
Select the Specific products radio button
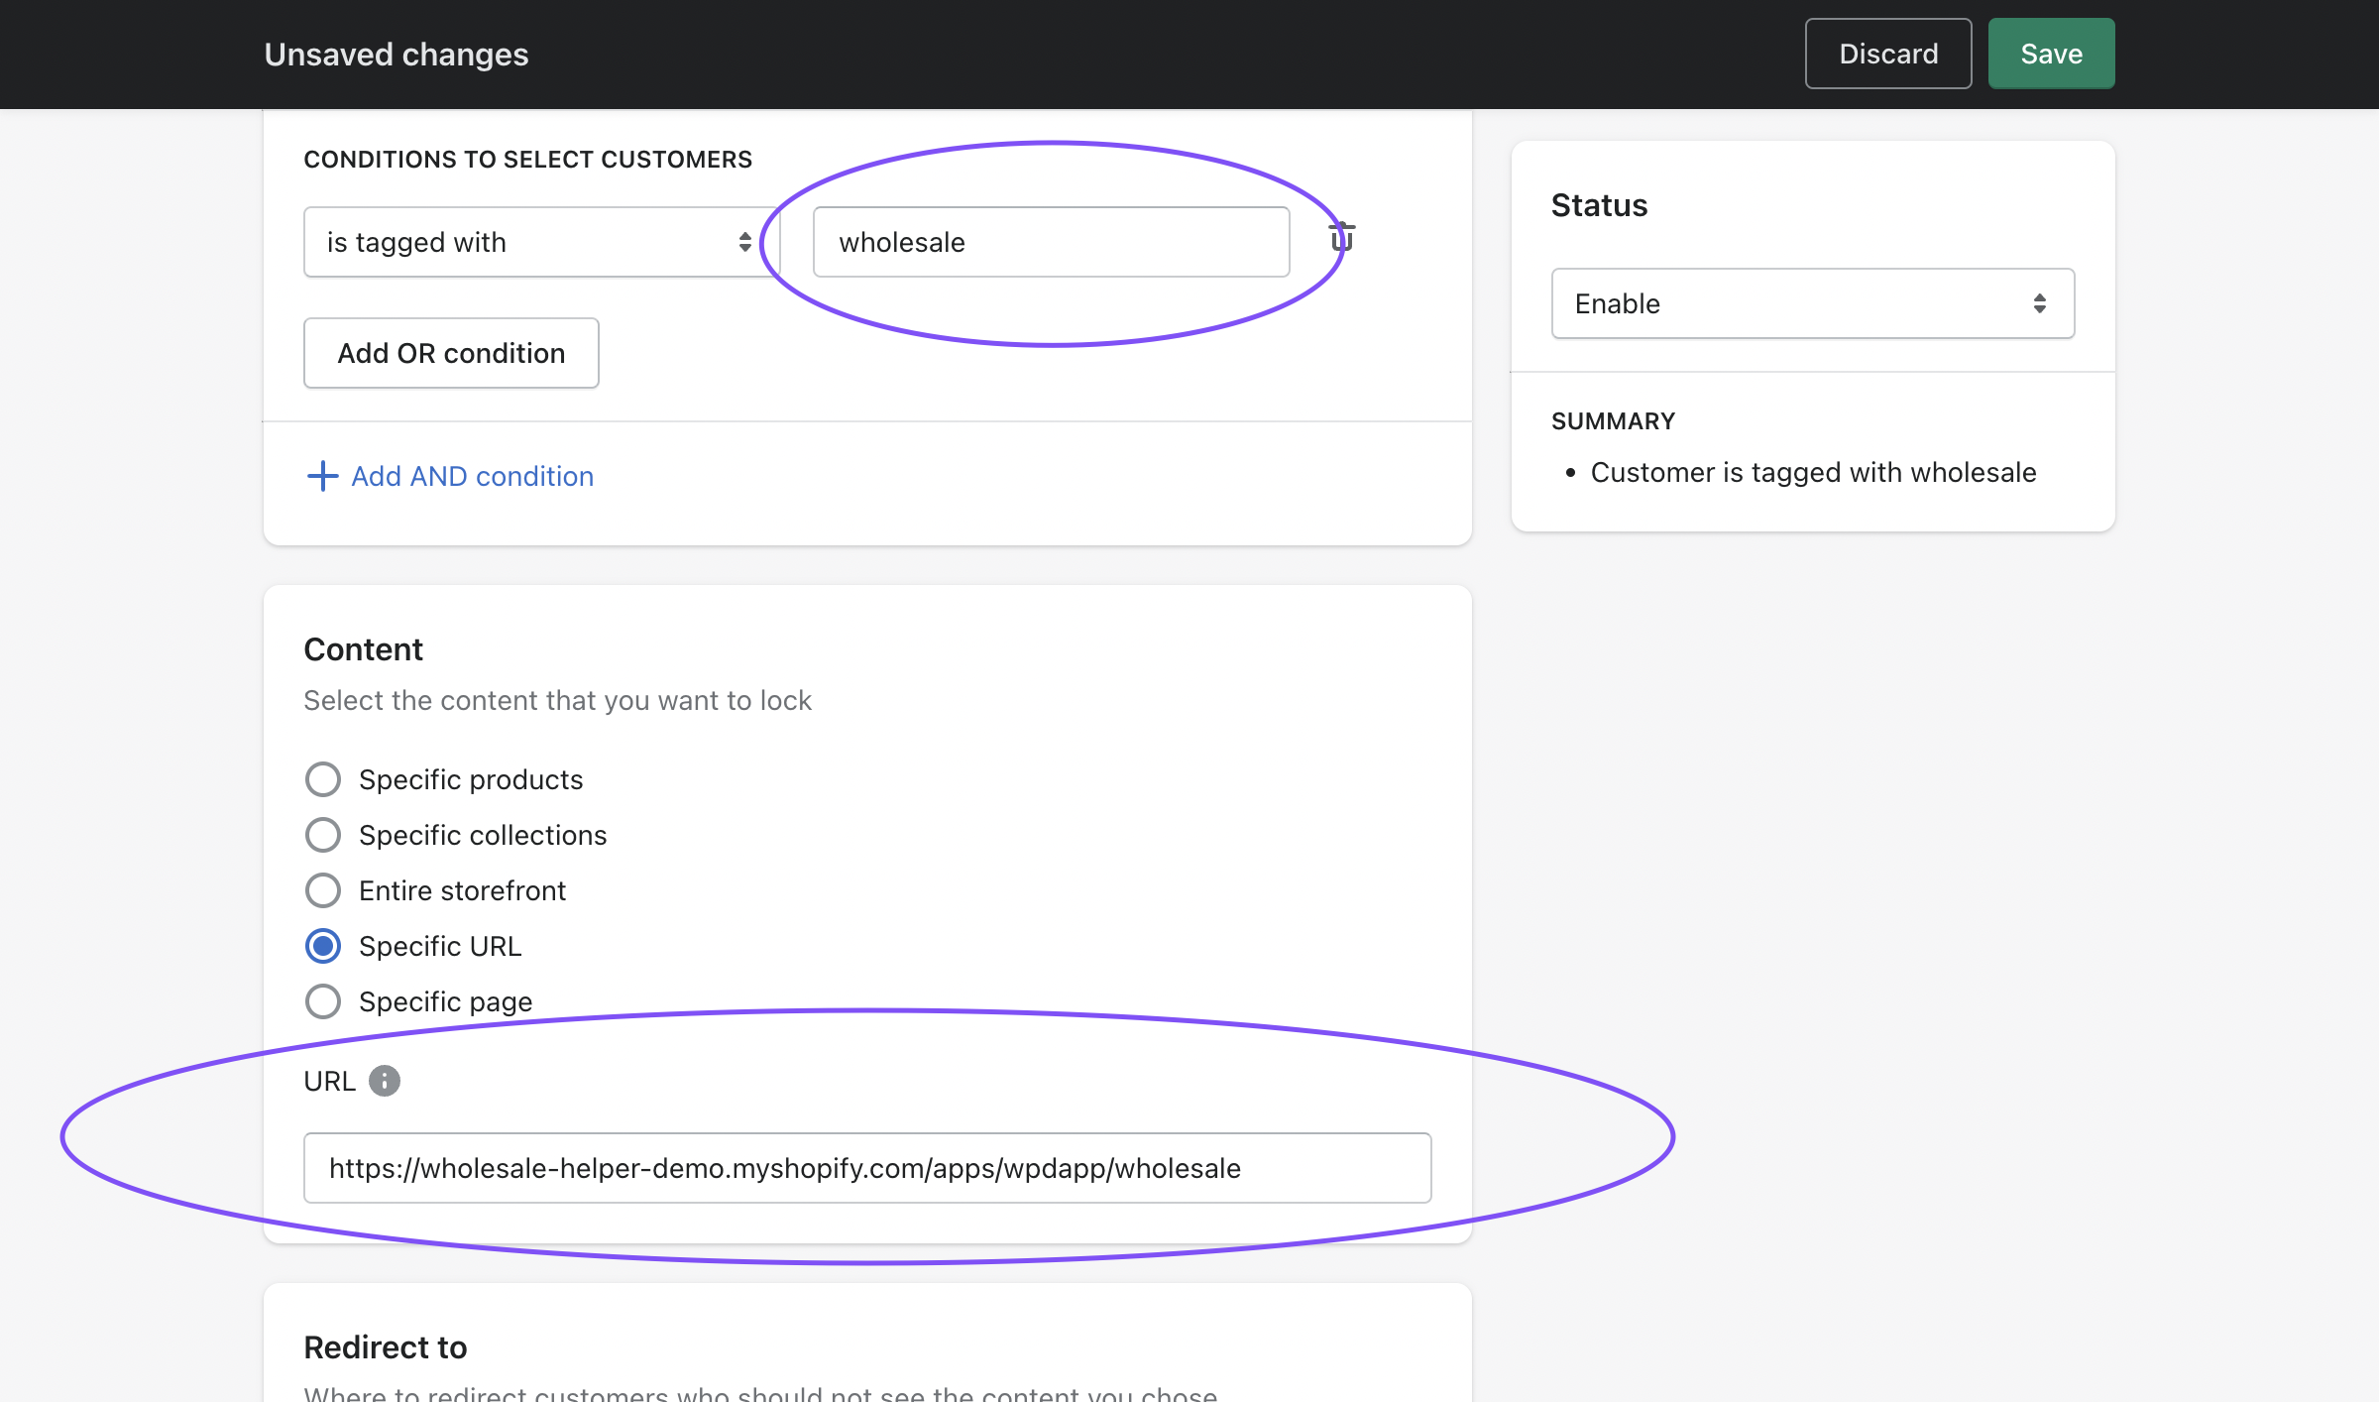(x=323, y=779)
